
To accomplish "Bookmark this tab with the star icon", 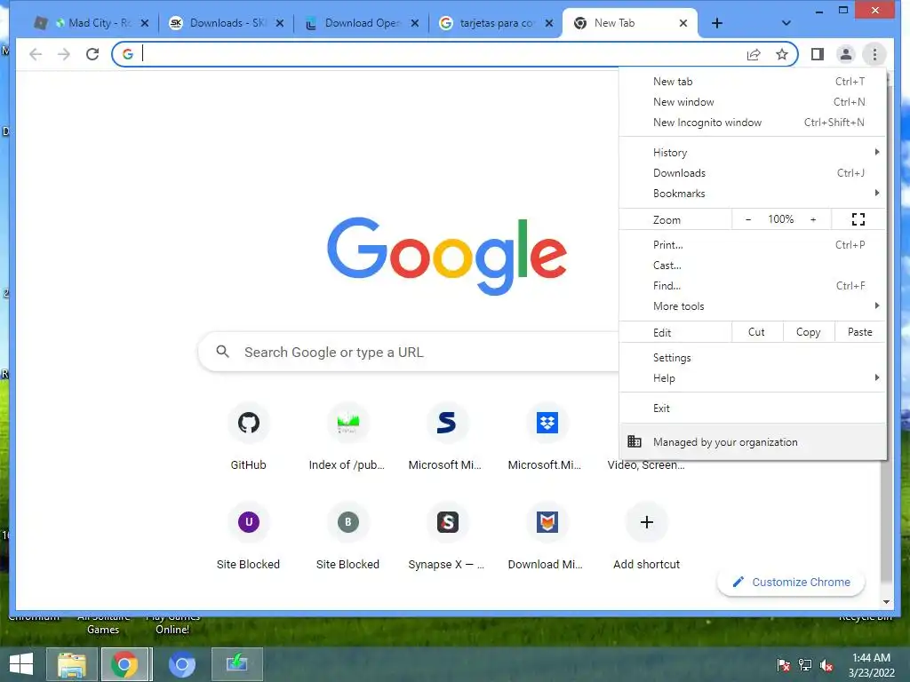I will point(782,54).
